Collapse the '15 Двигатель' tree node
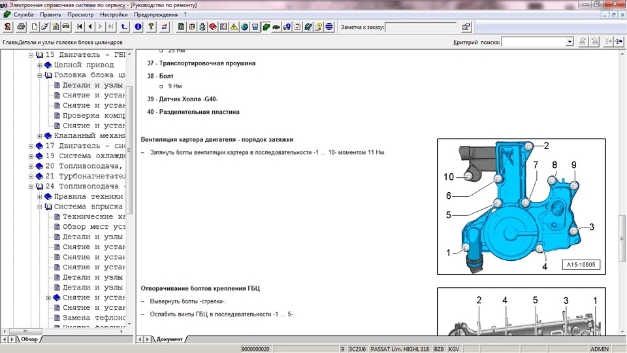The image size is (627, 353). pyautogui.click(x=31, y=55)
